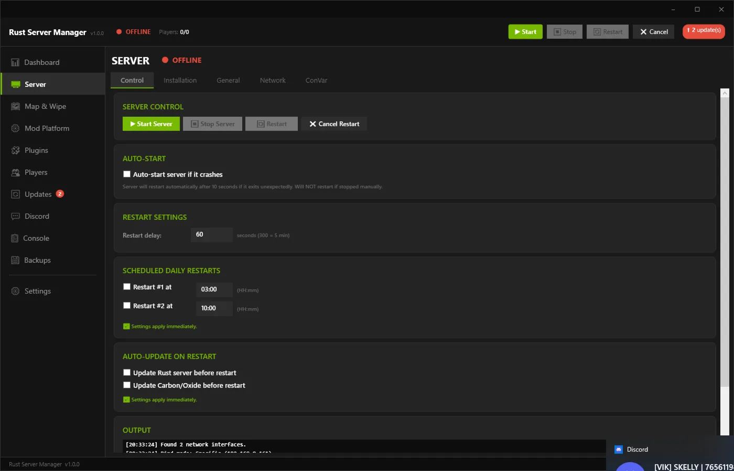Click the Restart #2 time field

(214, 308)
